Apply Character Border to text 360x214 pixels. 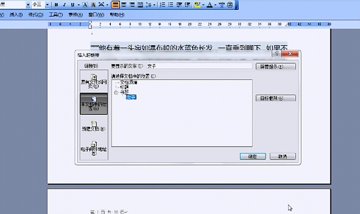[x=85, y=5]
